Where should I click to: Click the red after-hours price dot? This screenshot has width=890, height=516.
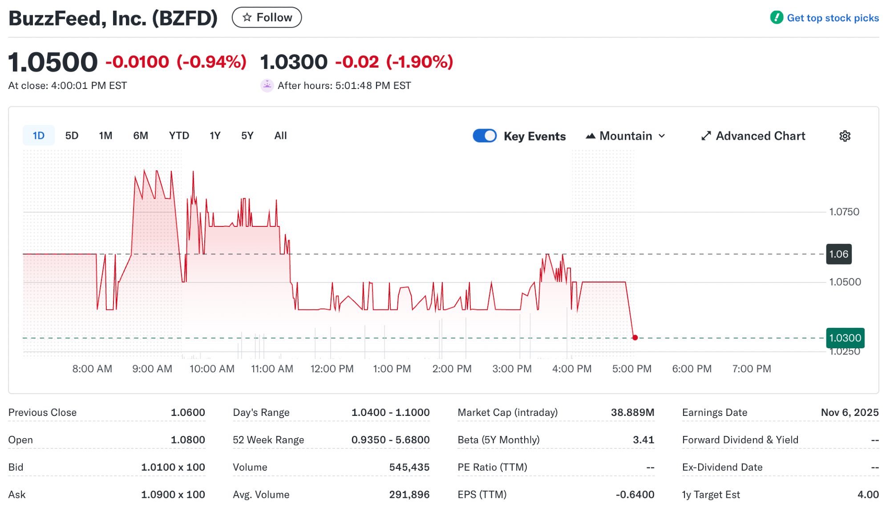pyautogui.click(x=635, y=338)
